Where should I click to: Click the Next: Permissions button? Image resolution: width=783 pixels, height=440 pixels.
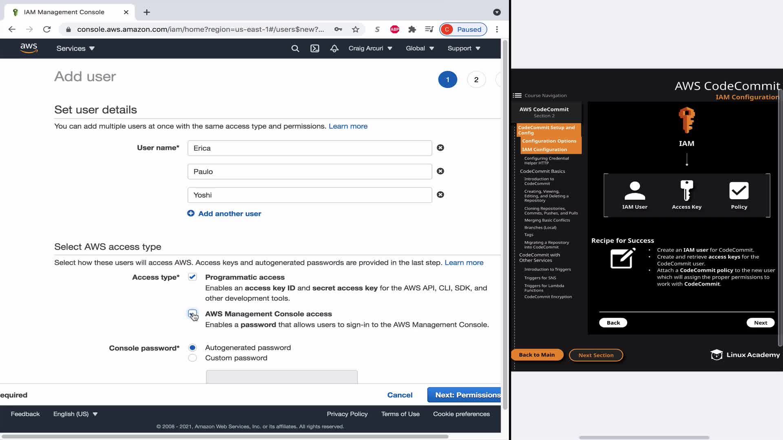465,395
